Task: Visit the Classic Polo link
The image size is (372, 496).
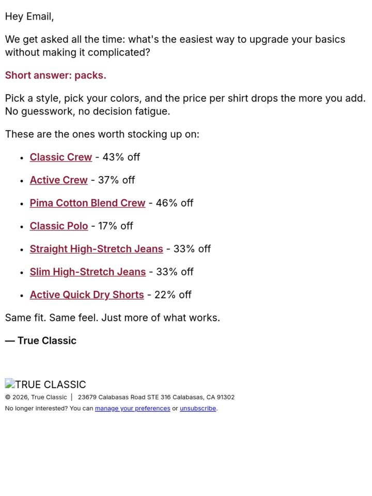Action: (59, 226)
